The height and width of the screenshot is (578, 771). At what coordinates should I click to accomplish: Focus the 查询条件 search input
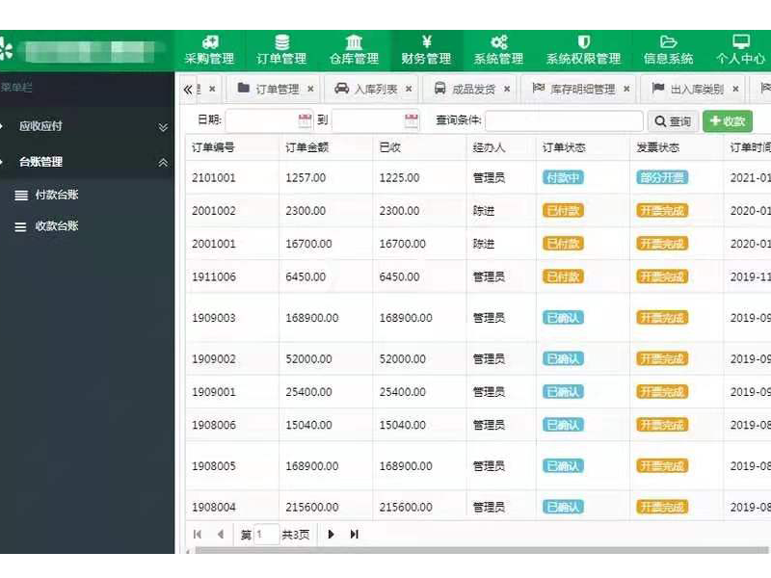(564, 121)
